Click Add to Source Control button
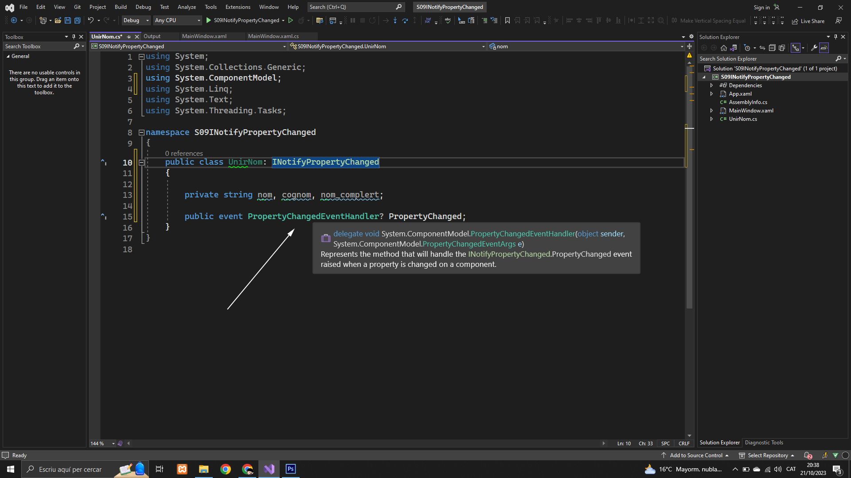851x478 pixels. (695, 455)
